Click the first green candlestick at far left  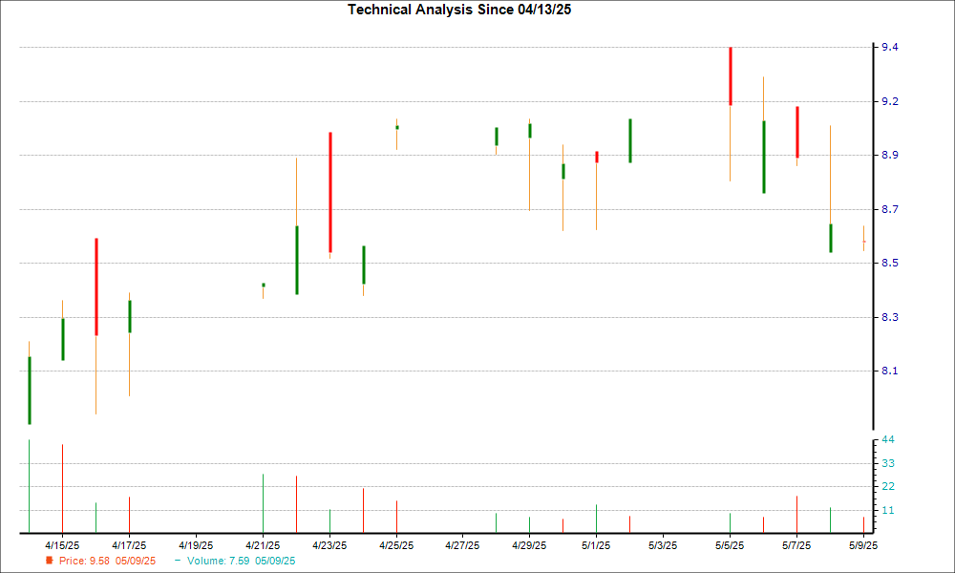click(30, 390)
